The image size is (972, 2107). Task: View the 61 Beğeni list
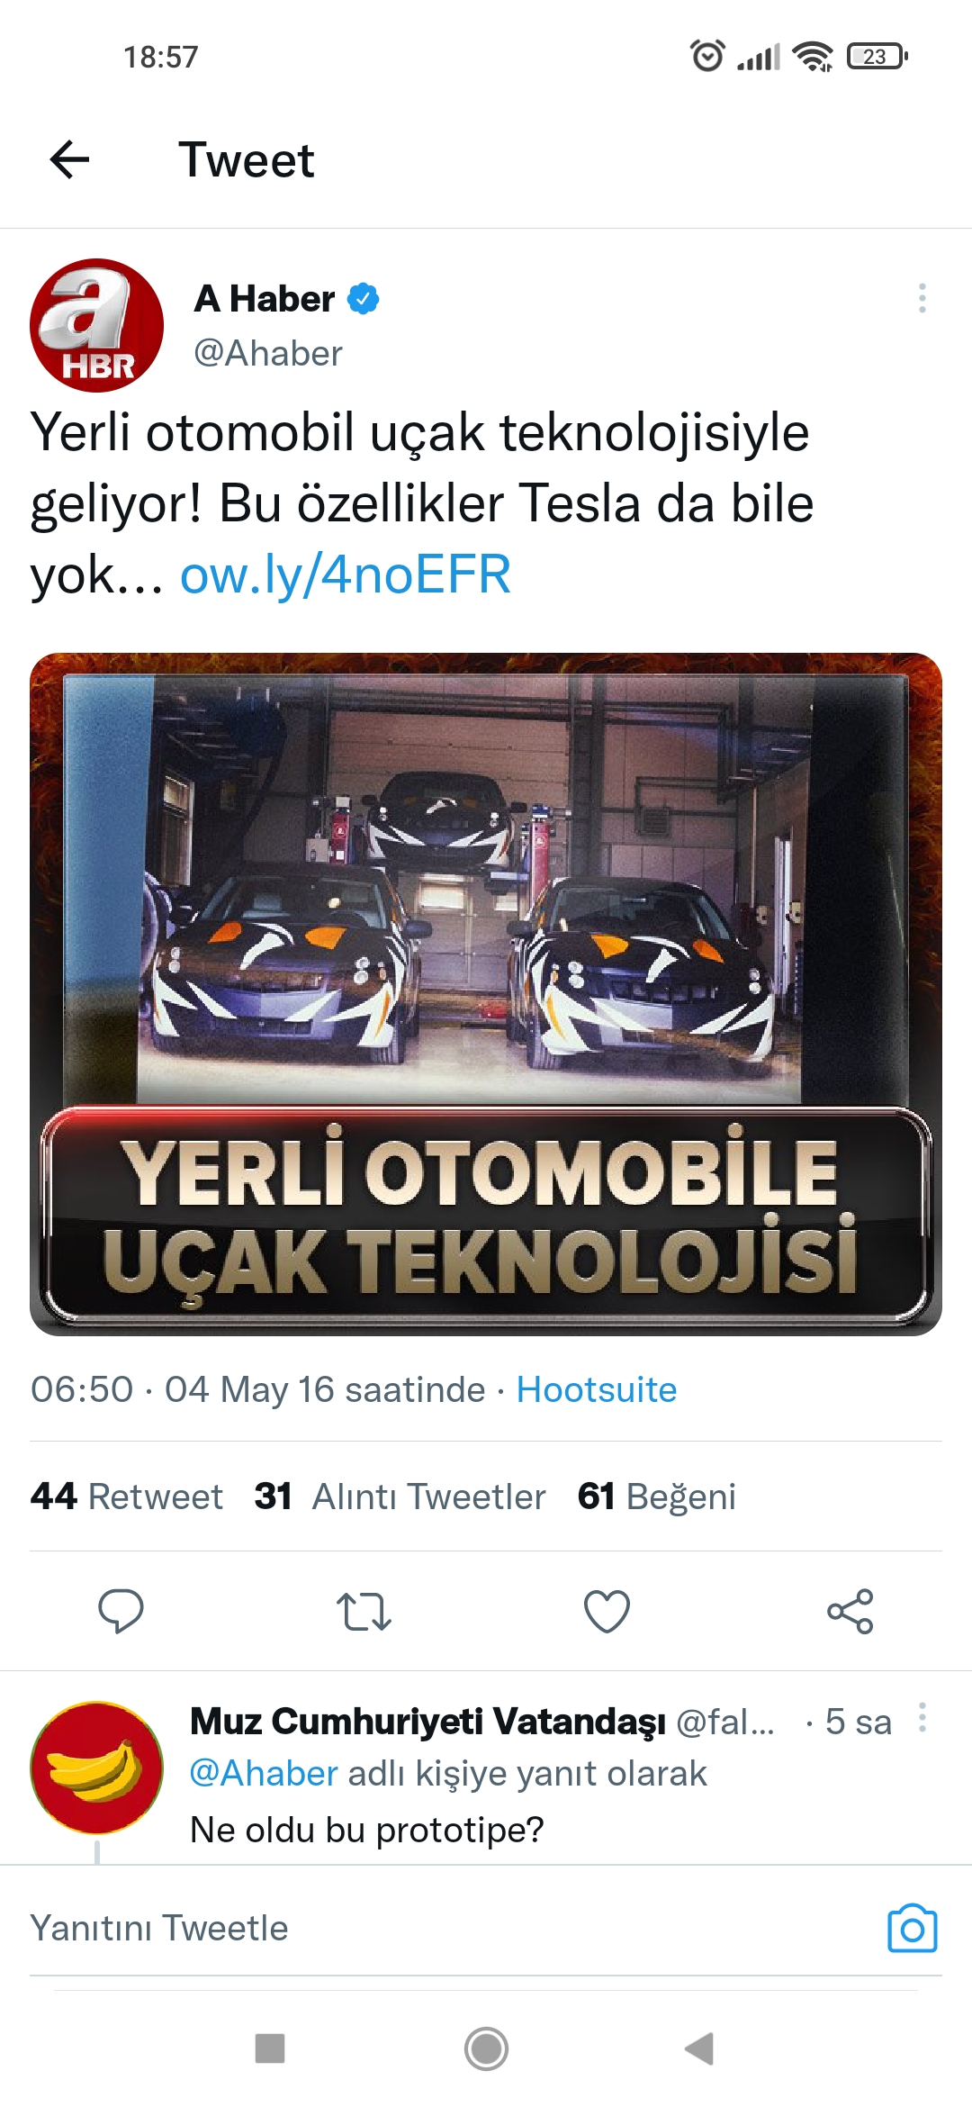click(x=656, y=1497)
